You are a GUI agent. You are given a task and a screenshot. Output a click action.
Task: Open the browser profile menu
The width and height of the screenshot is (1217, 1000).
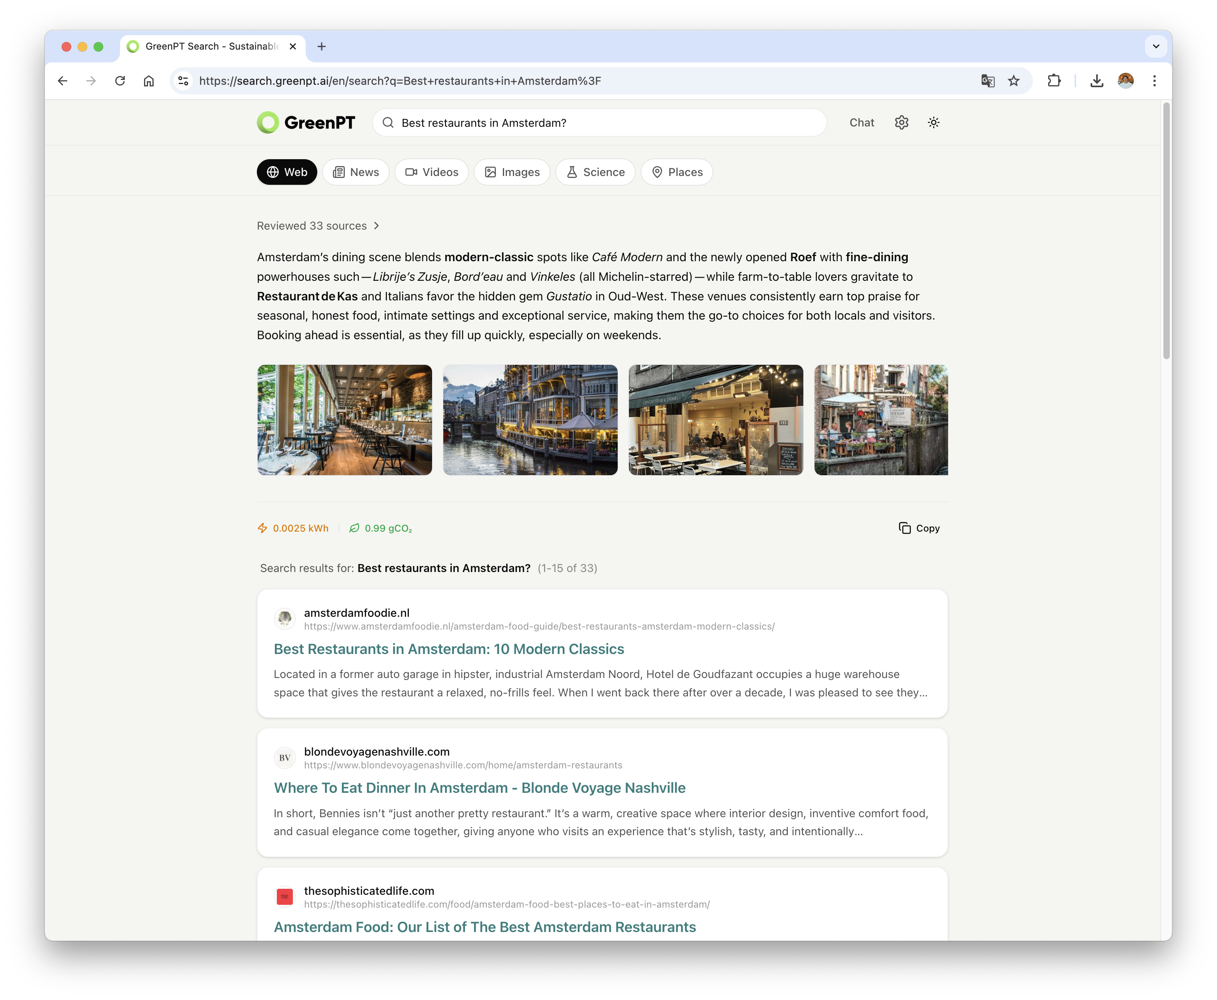tap(1125, 81)
